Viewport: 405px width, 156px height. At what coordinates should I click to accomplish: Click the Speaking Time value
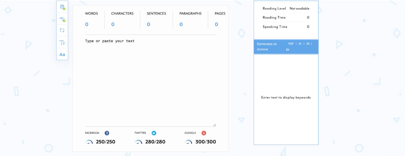coord(308,27)
